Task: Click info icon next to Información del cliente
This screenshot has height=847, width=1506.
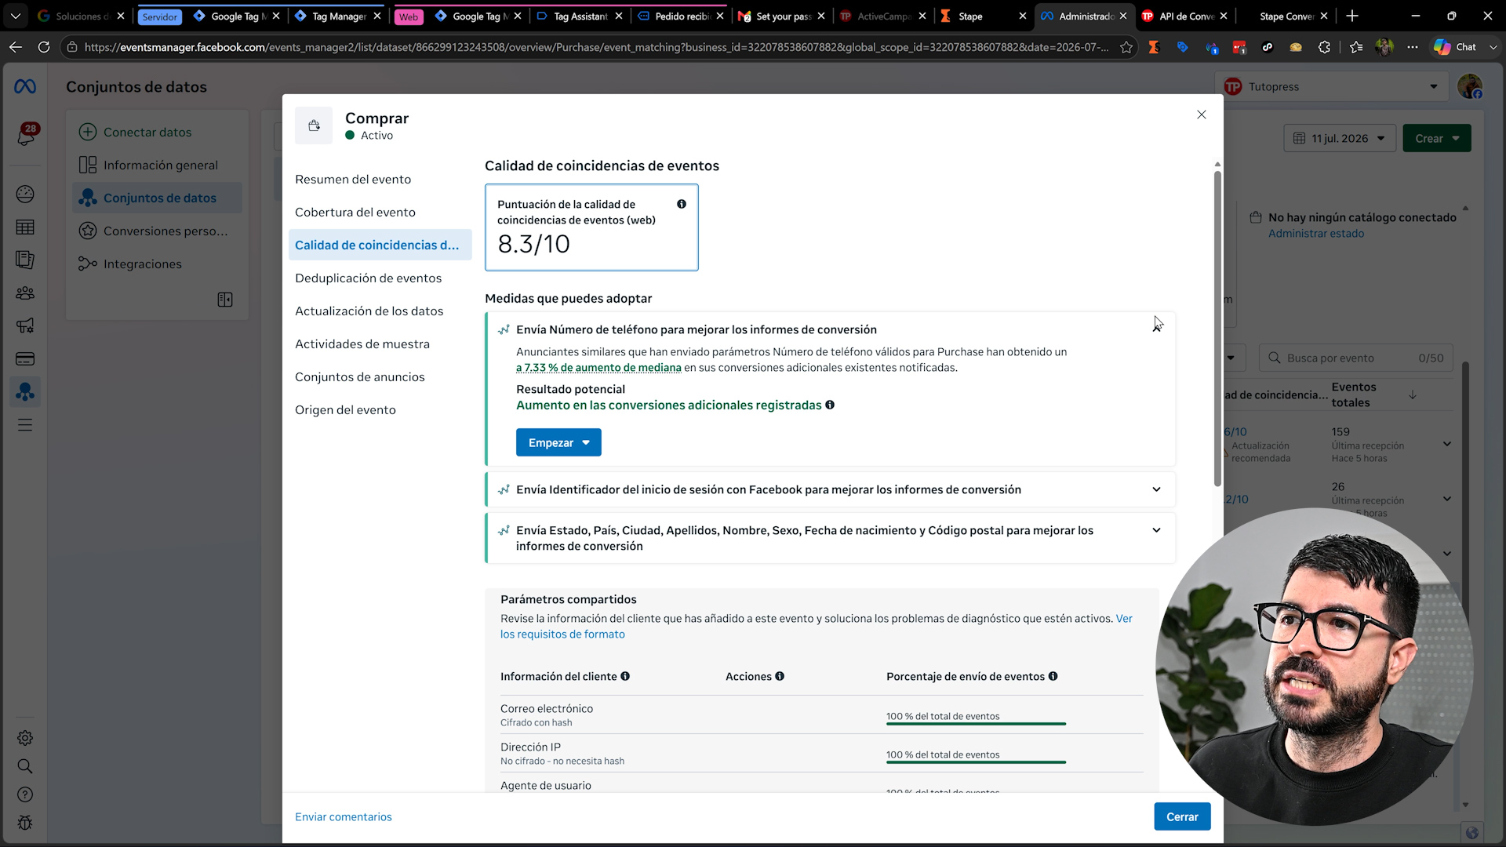Action: [x=625, y=676]
